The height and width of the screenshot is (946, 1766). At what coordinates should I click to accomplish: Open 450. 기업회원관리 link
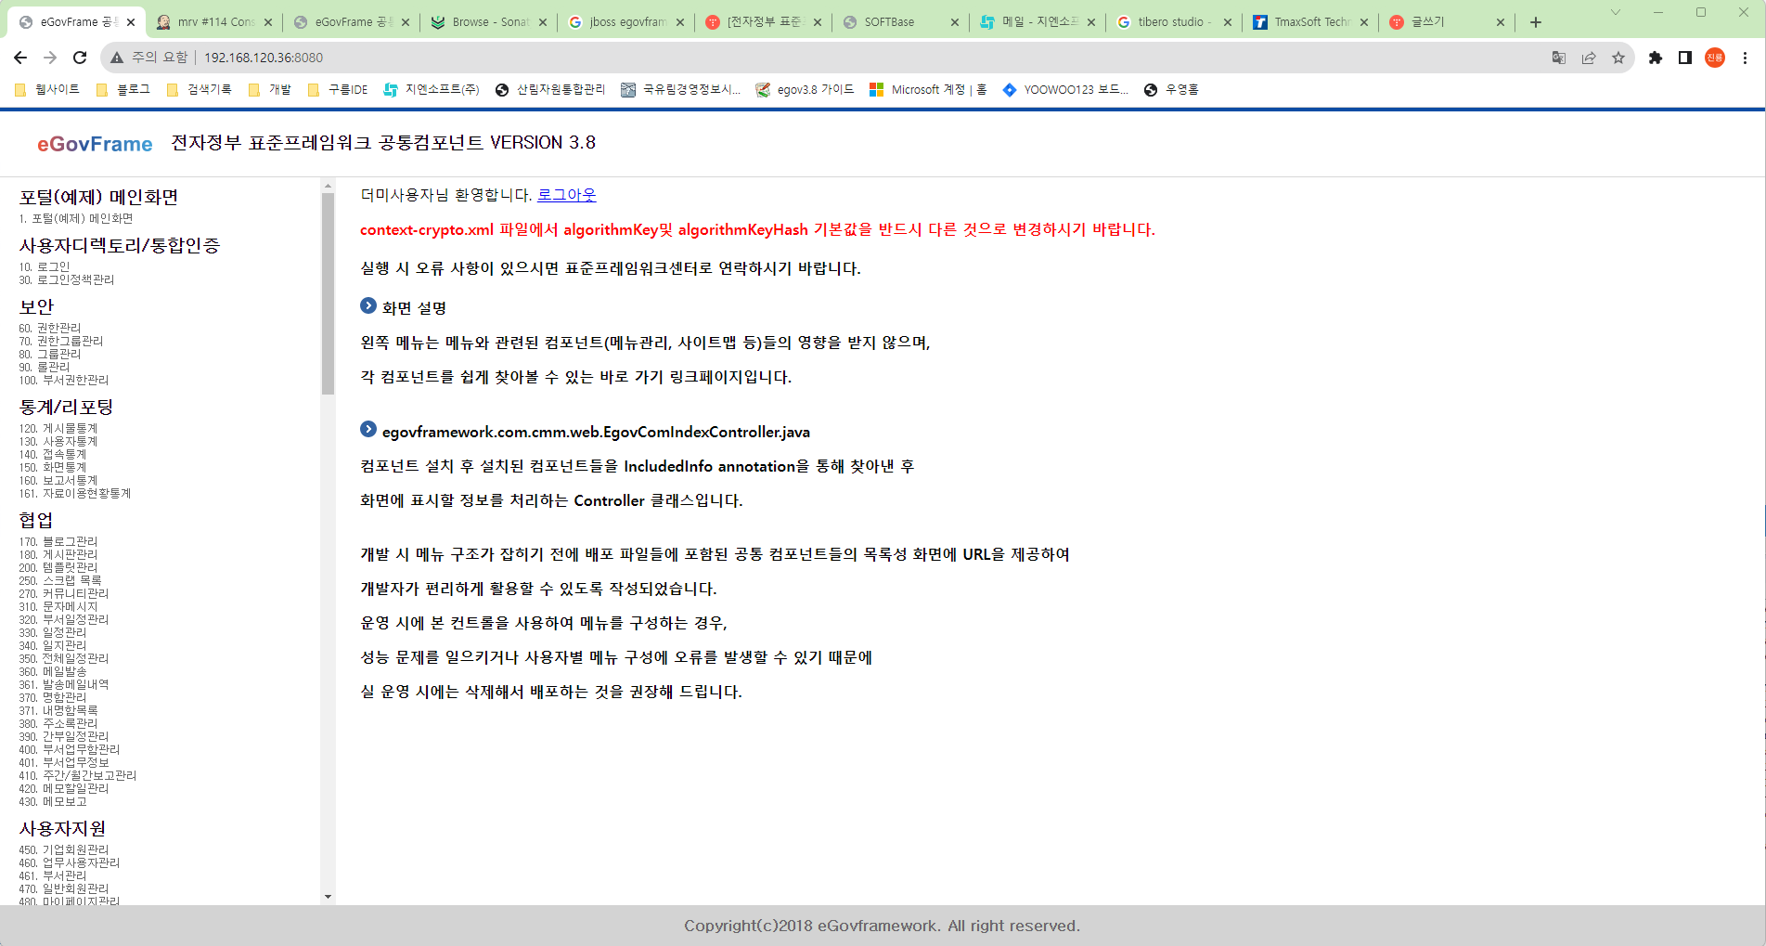pyautogui.click(x=64, y=849)
